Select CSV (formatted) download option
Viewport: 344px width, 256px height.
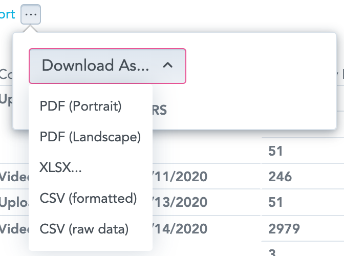click(x=88, y=198)
